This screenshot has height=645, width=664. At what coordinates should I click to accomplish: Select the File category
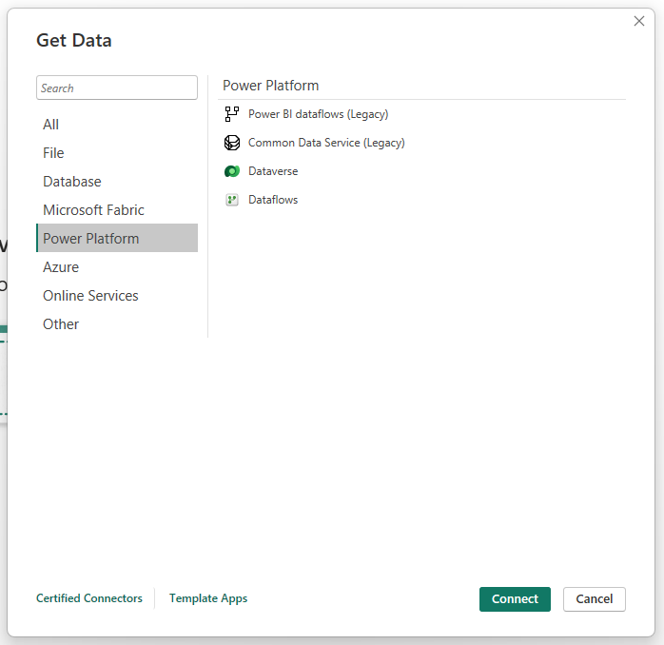click(x=117, y=153)
